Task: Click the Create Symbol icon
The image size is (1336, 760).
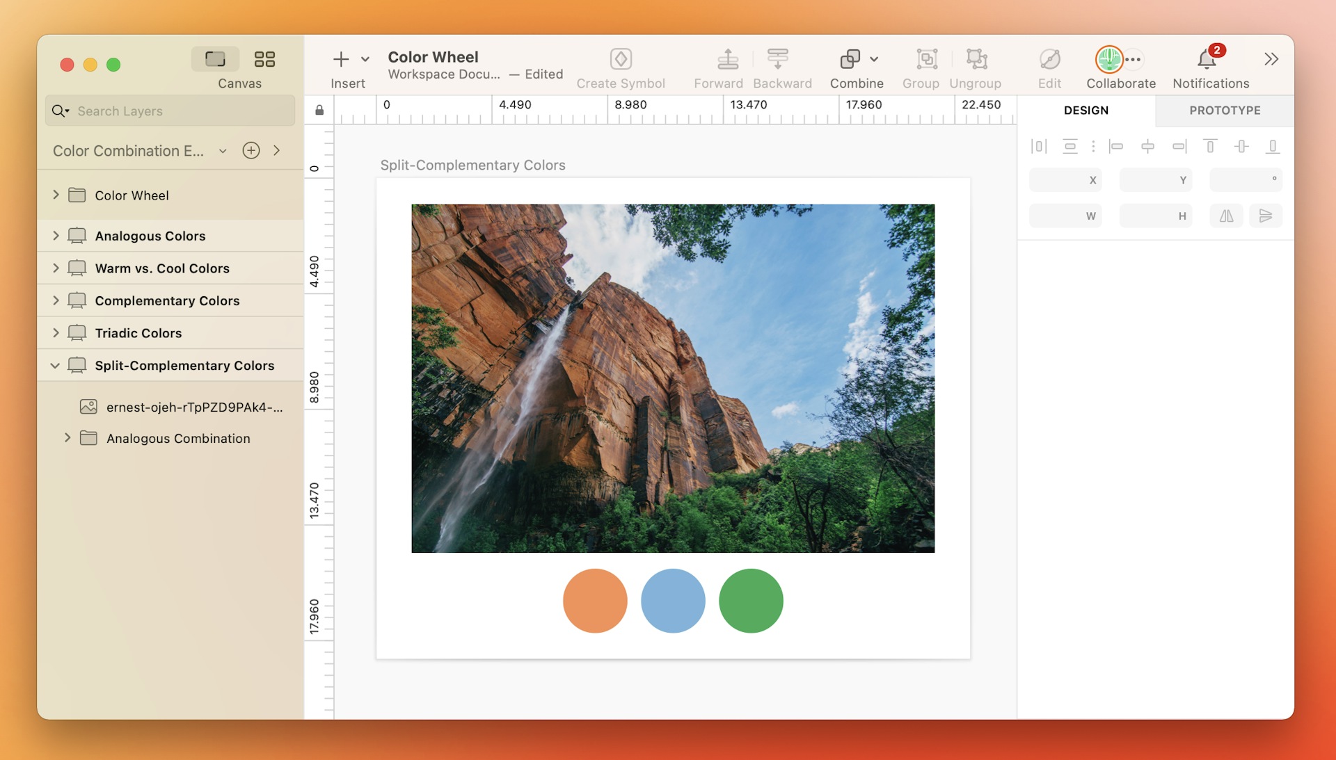Action: click(x=620, y=59)
